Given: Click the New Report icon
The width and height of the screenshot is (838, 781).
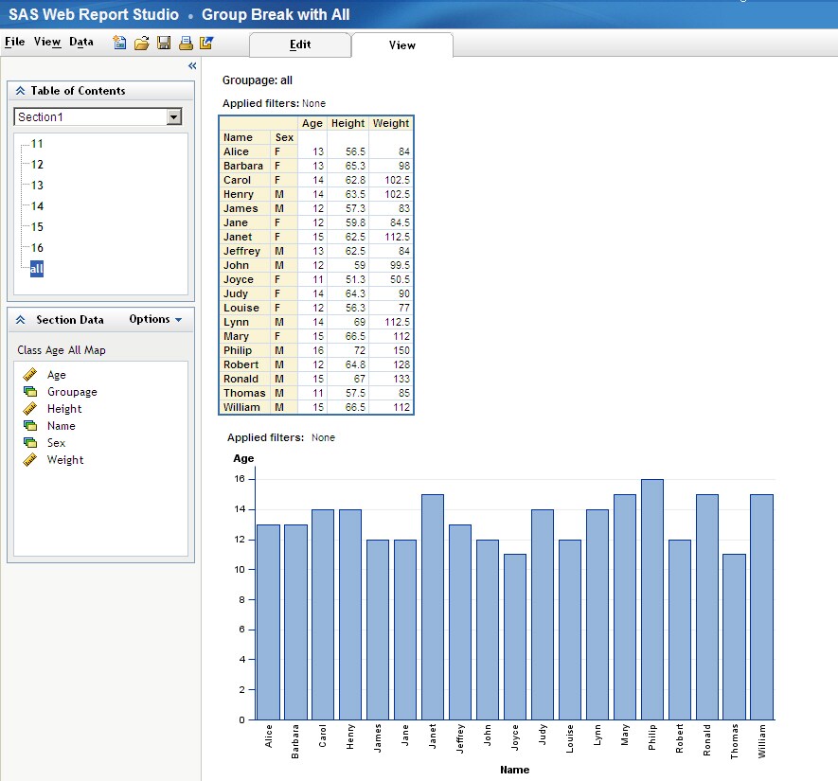Looking at the screenshot, I should coord(119,43).
